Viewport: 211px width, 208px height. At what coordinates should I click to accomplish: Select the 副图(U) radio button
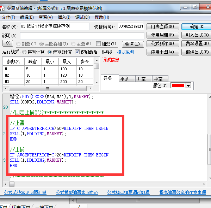click(18, 44)
